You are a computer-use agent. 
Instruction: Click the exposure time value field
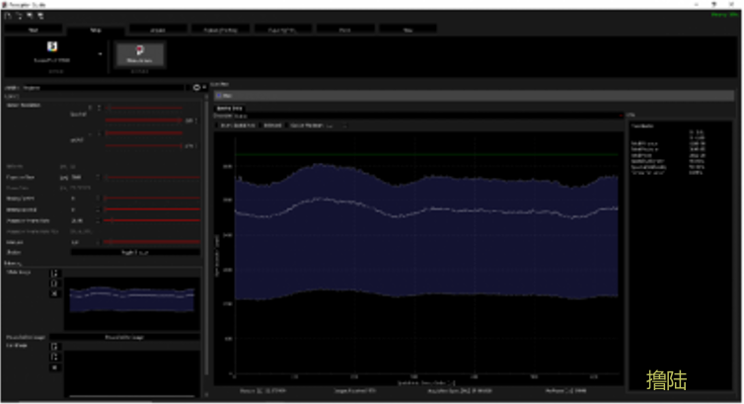[83, 177]
